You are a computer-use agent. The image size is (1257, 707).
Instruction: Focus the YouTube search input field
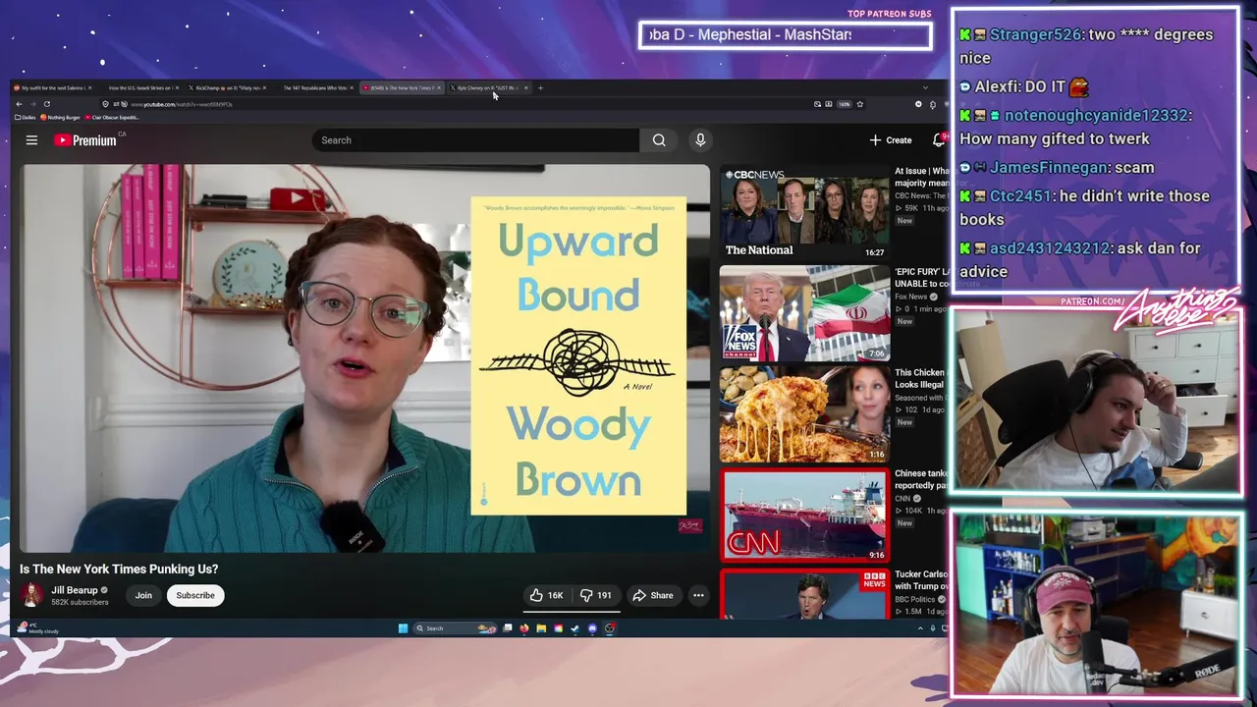tap(475, 140)
